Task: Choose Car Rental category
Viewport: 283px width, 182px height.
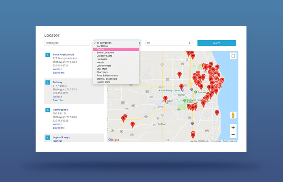Action: (x=116, y=46)
